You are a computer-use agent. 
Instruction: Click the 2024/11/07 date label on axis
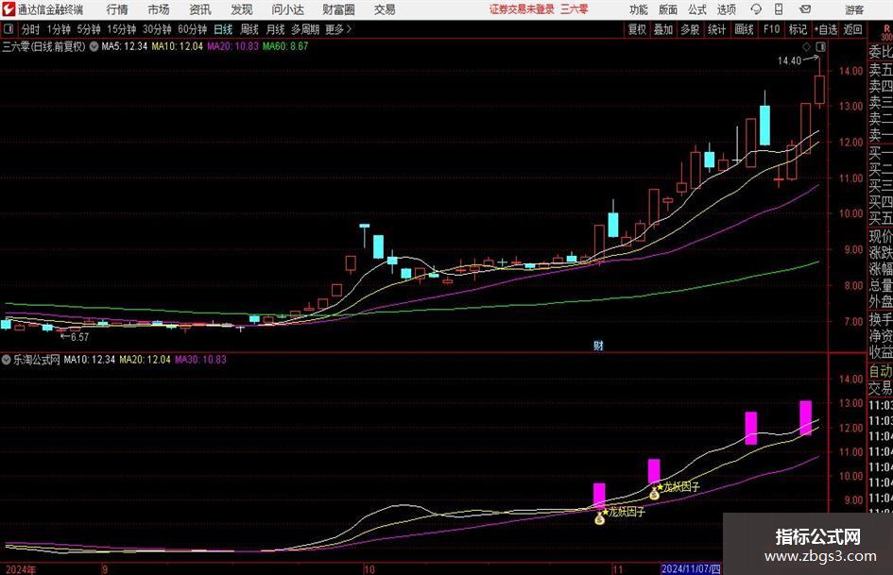coord(690,568)
